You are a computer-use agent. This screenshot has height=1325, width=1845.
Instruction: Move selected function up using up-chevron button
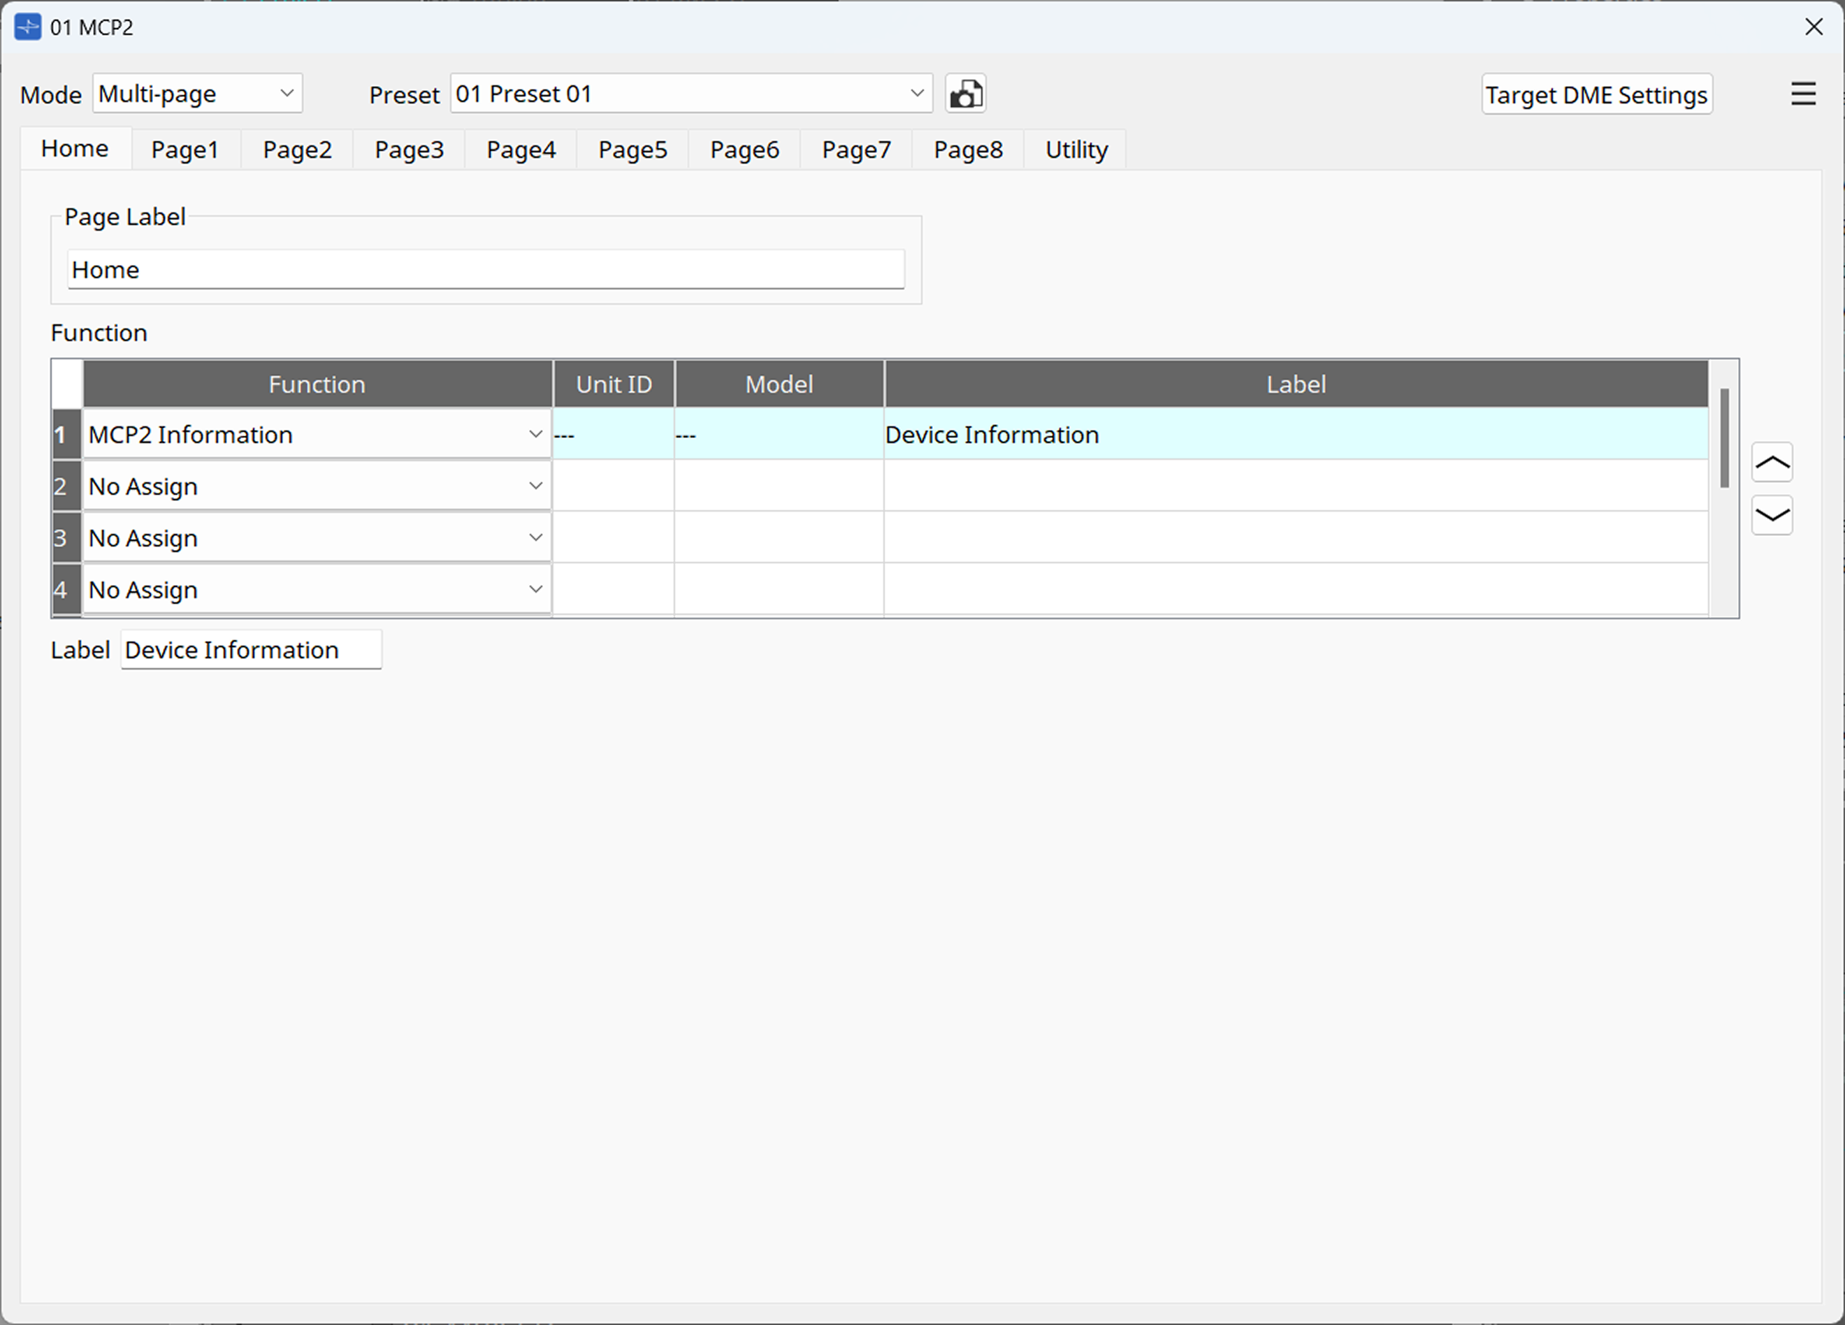[1772, 461]
